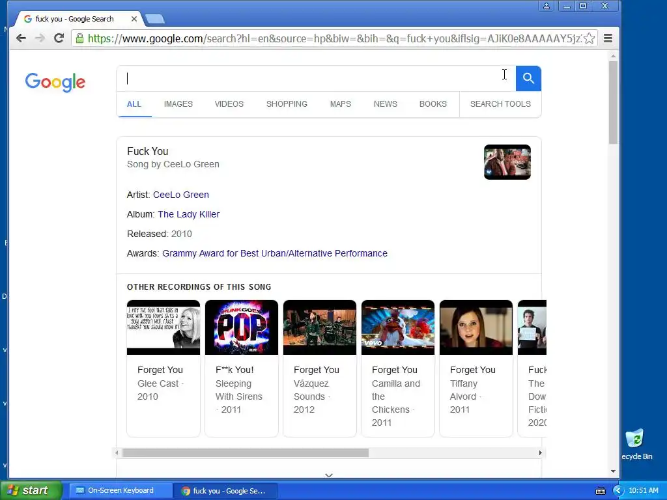Open Grammy Award for Best Urban/Alternative Performance link
The image size is (667, 500).
(275, 253)
